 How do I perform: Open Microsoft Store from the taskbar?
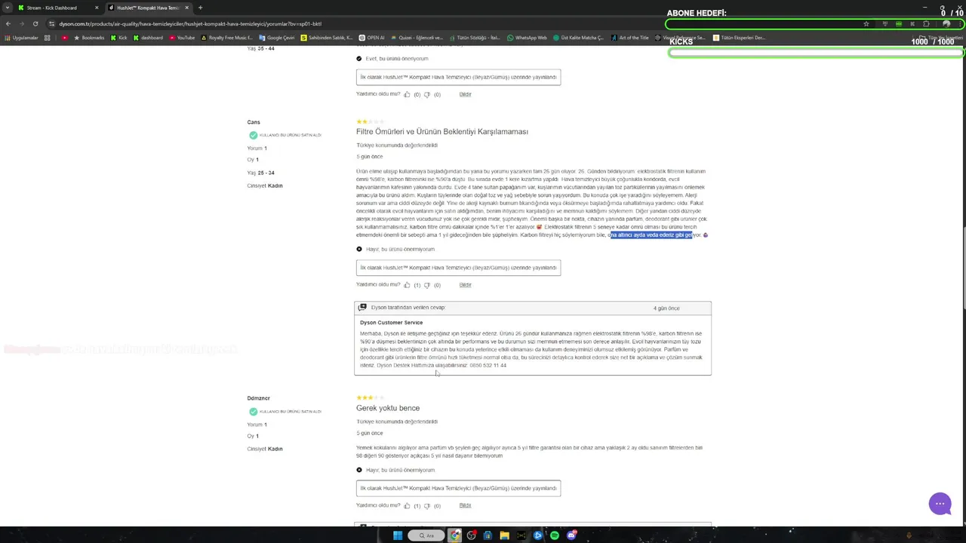[488, 535]
